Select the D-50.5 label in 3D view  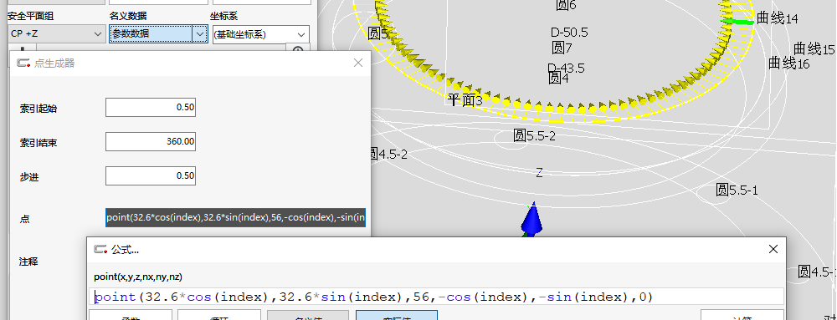(x=569, y=33)
